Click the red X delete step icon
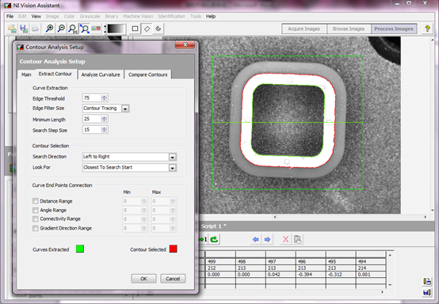Viewport: 439px width, 304px height. [x=285, y=239]
